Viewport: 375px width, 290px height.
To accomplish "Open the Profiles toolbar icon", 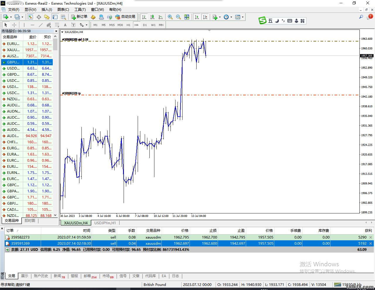I will [17, 17].
